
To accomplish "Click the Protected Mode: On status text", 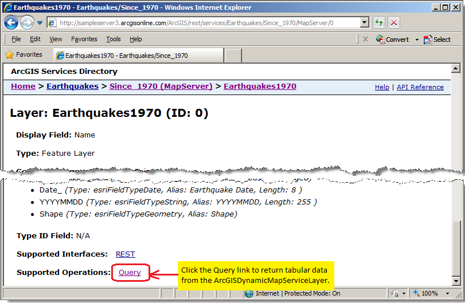I will (x=312, y=293).
